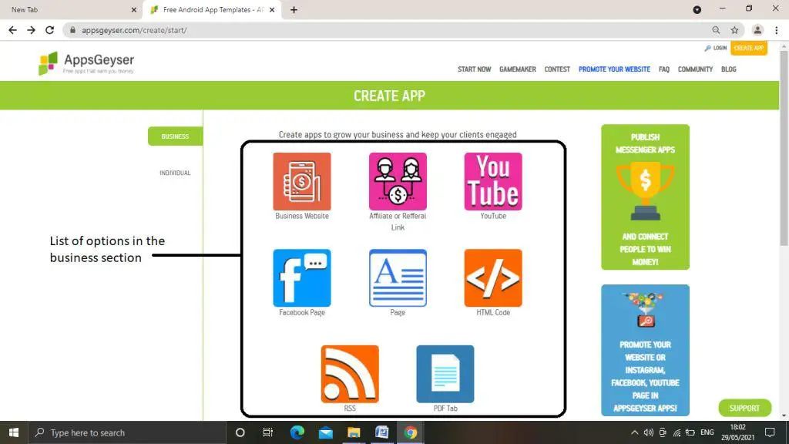Open the Windows notification center icon
Screen dimensions: 789x444
[x=770, y=432]
